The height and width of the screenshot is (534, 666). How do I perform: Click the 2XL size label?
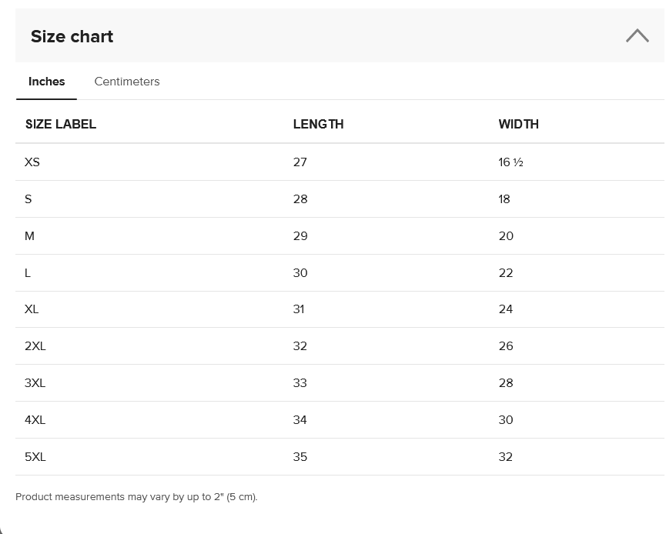(35, 346)
